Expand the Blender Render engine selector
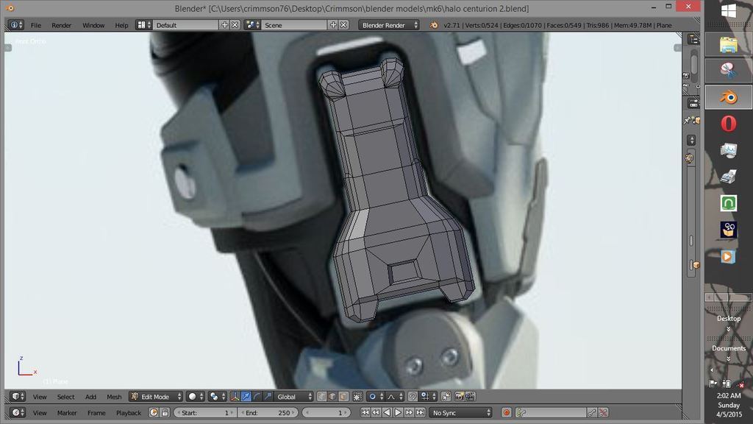Image resolution: width=753 pixels, height=424 pixels. [x=389, y=25]
